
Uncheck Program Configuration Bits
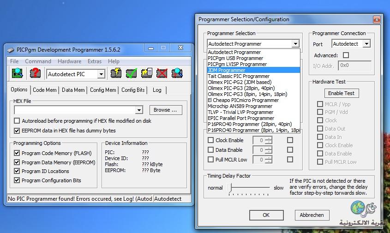click(17, 180)
